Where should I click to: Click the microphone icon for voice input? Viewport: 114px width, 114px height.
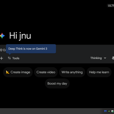(x=113, y=58)
